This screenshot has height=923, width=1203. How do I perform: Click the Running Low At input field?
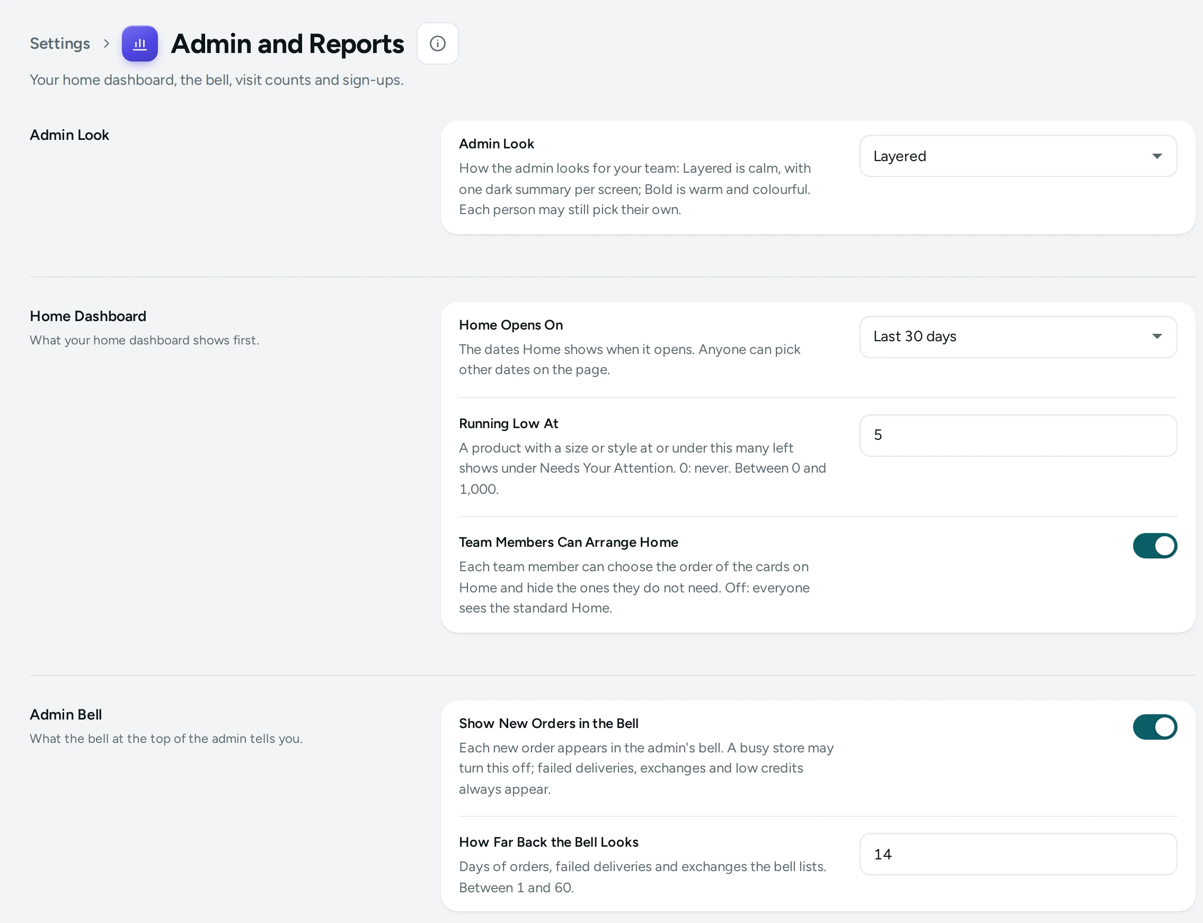point(1018,435)
